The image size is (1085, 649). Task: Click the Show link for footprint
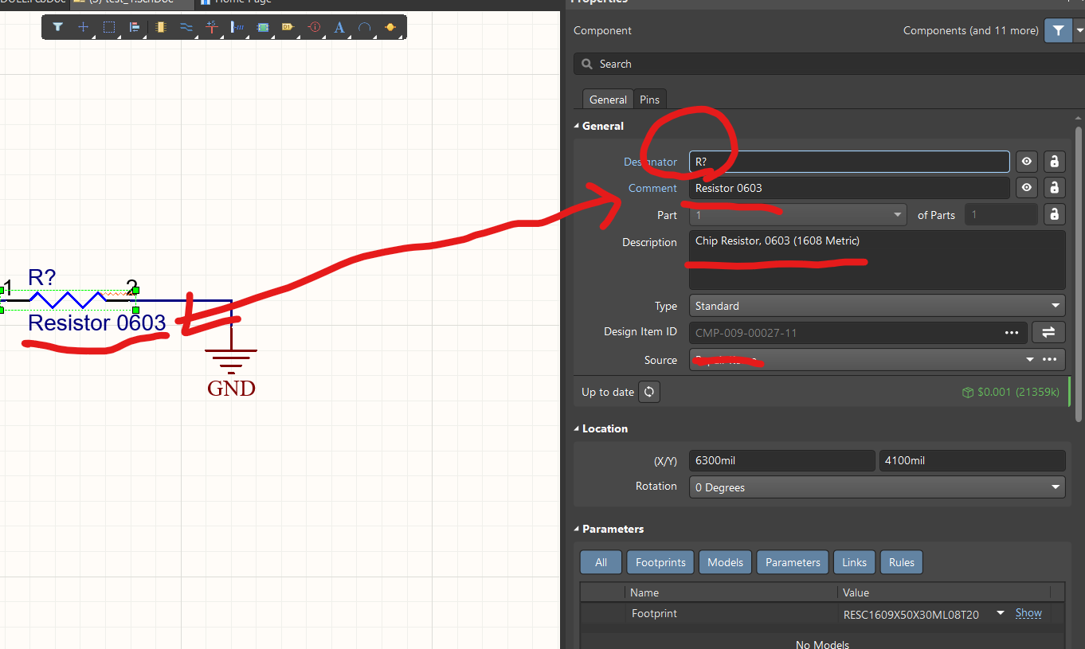[1028, 613]
